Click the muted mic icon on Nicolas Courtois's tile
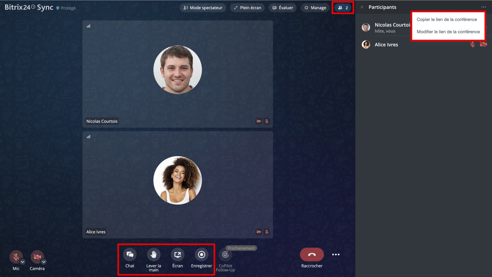This screenshot has width=492, height=277. pos(267,121)
